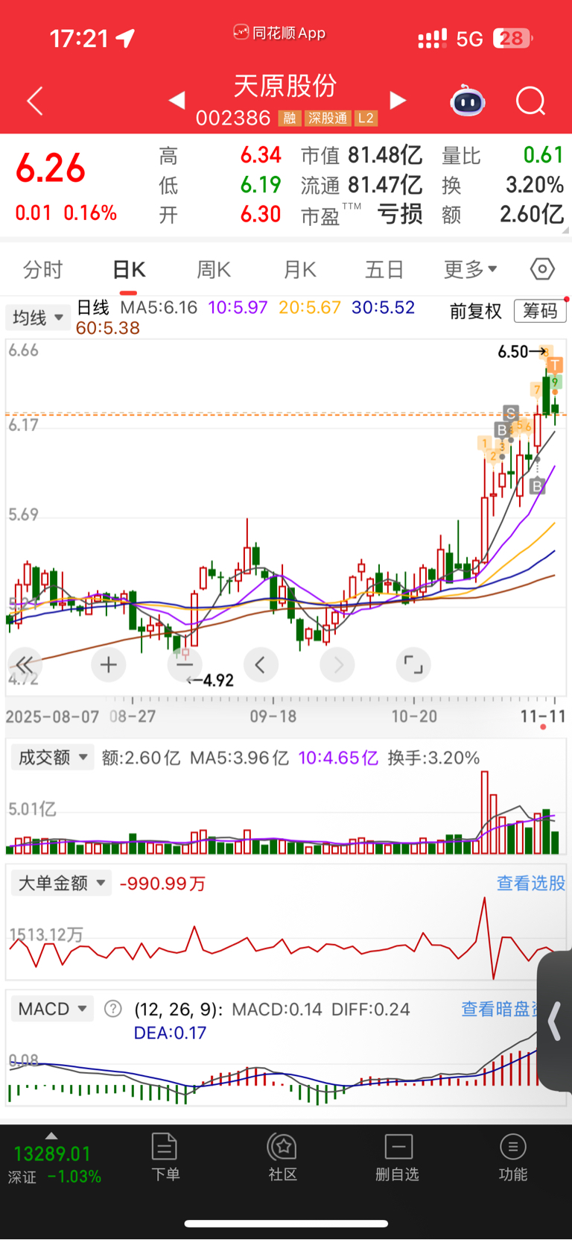Zoom in chart with plus button

[x=108, y=664]
